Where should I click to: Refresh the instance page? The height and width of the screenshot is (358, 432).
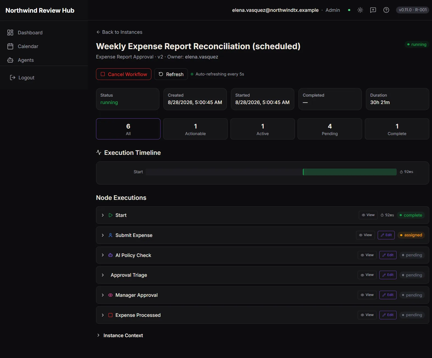coord(171,74)
